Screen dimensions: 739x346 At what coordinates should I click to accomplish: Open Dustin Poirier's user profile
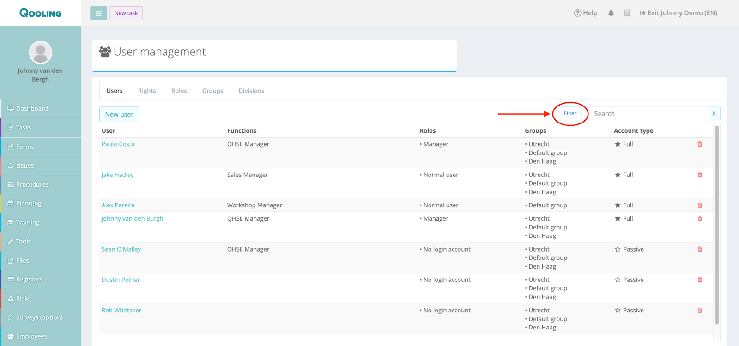121,280
